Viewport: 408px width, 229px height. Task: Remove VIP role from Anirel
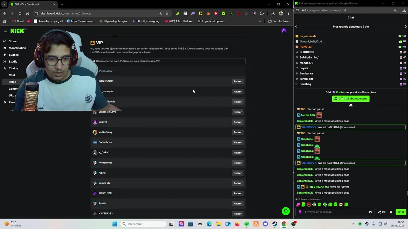pyautogui.click(x=237, y=173)
